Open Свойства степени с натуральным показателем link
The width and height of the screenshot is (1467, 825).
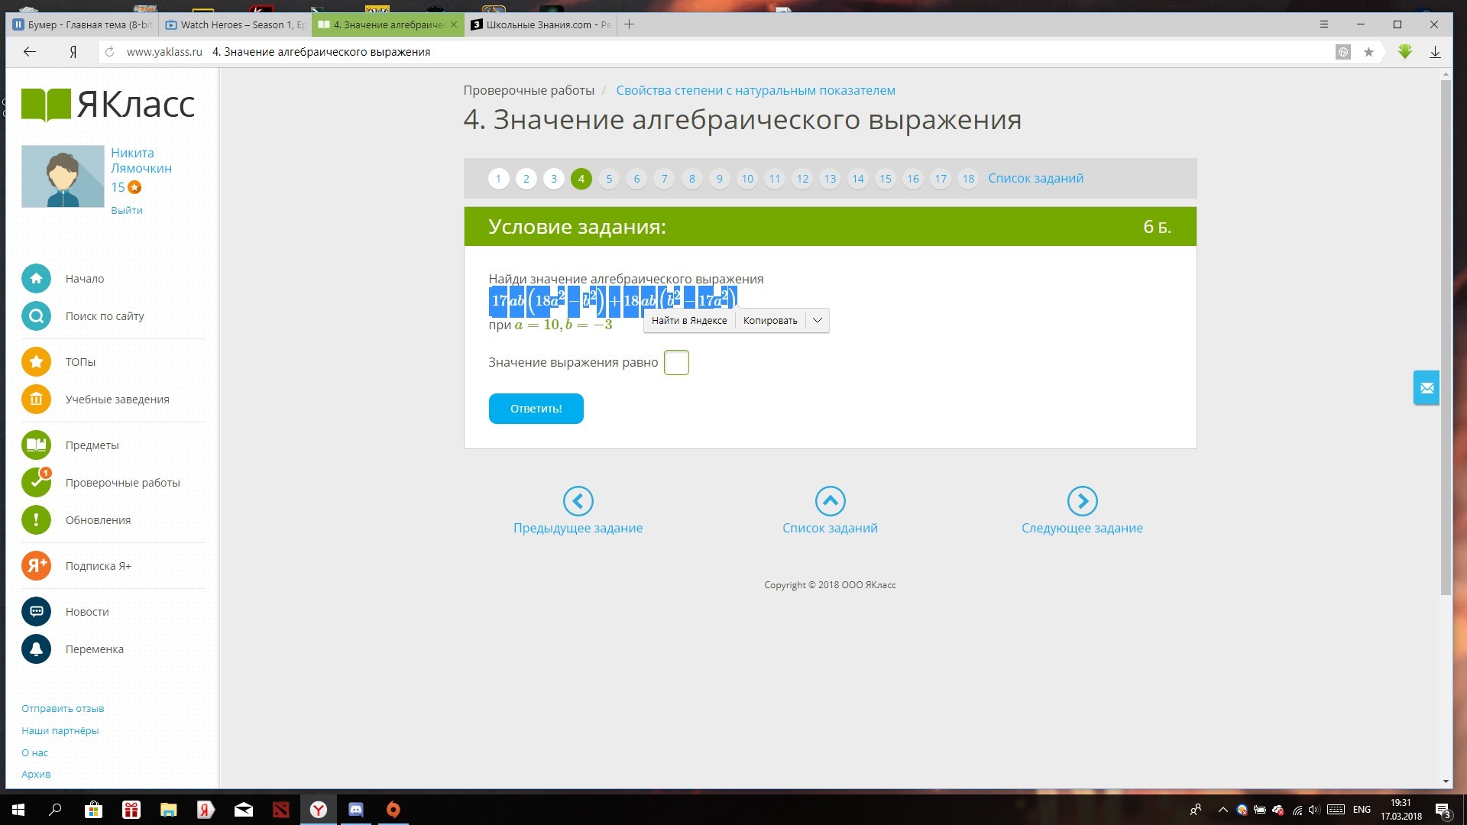(755, 90)
